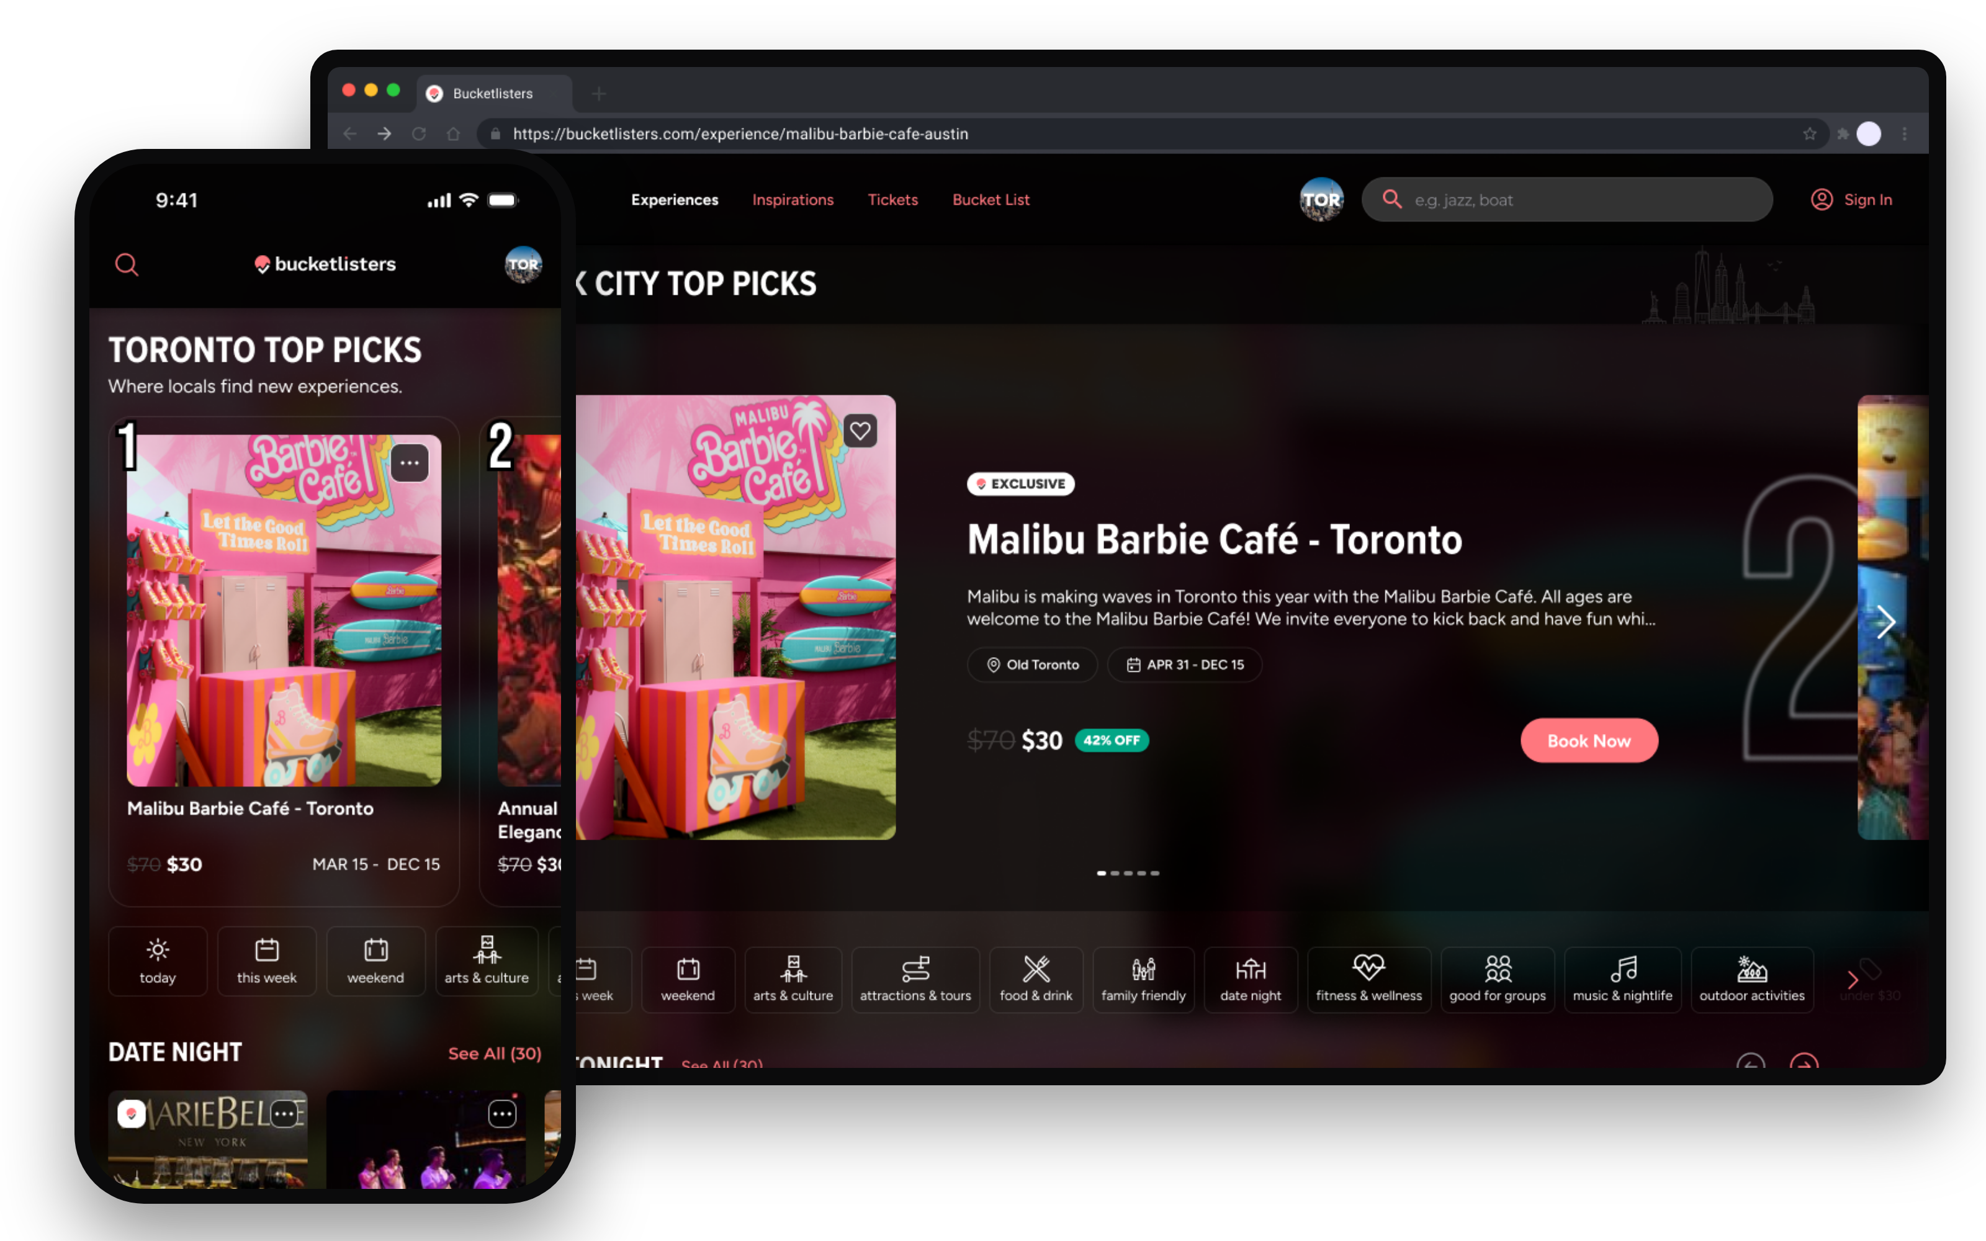
Task: Click in search field 'e.g. jazz, boat'
Action: pos(1568,199)
